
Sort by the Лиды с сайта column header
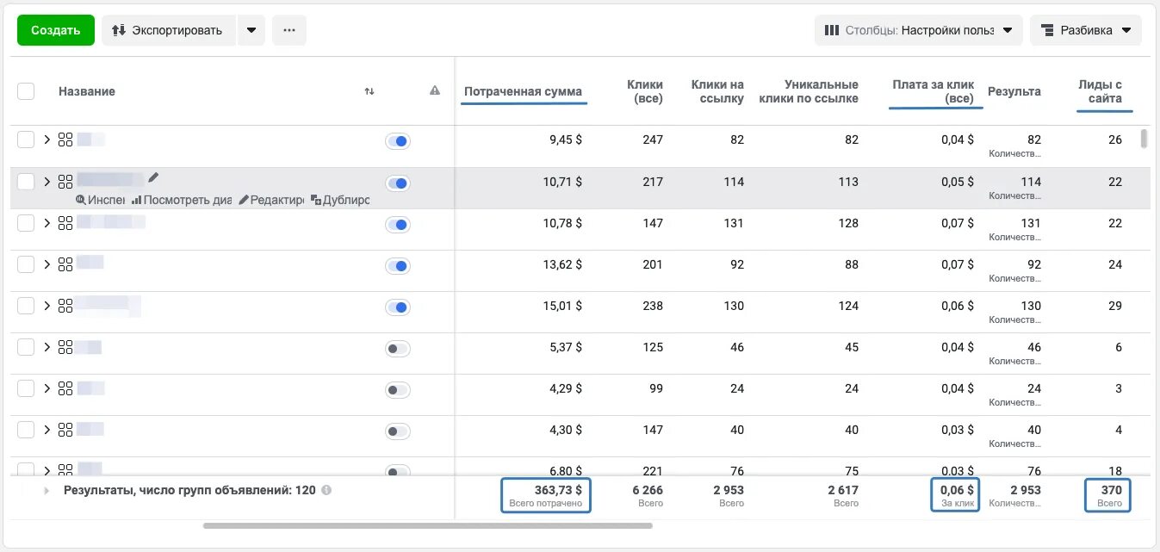1101,91
